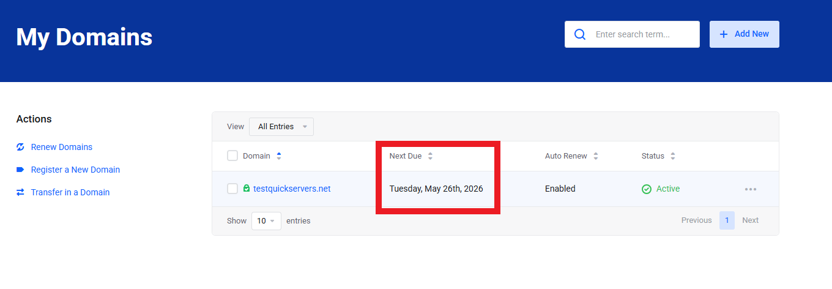Click the Add New button
Viewport: 832px width, 289px height.
744,34
